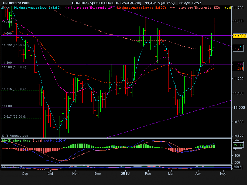Select the 10,927 (23.60%) Fibonacci label
Screen dimensions: 247x185
point(14,116)
